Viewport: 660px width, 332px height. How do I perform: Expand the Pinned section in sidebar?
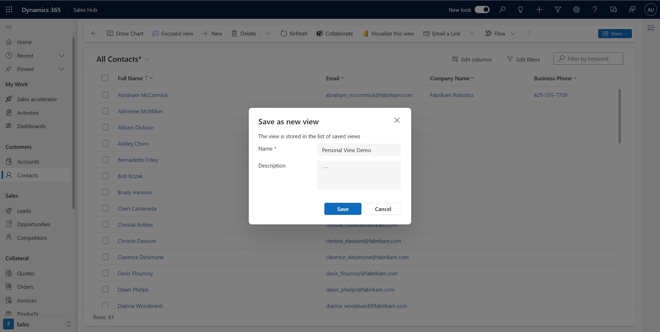click(x=62, y=69)
